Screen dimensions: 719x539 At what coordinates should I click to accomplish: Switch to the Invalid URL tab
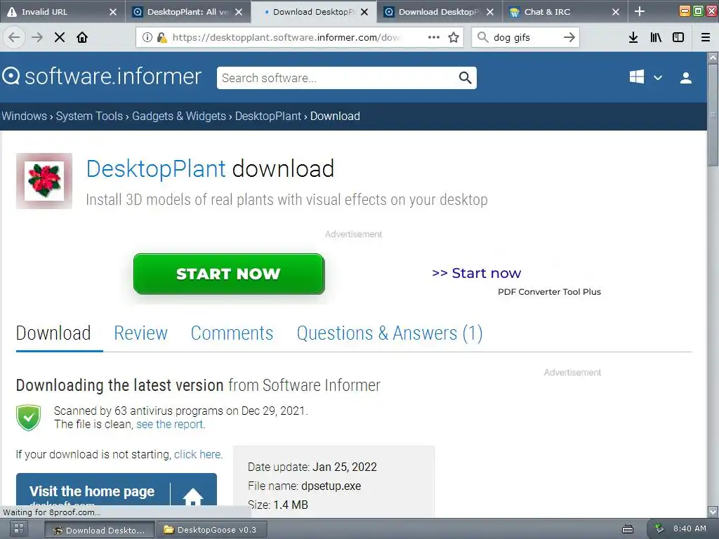(x=62, y=11)
